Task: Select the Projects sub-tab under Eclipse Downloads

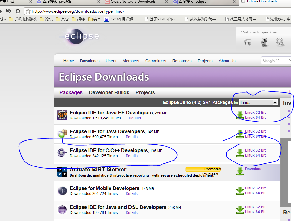Action: pos(145,93)
